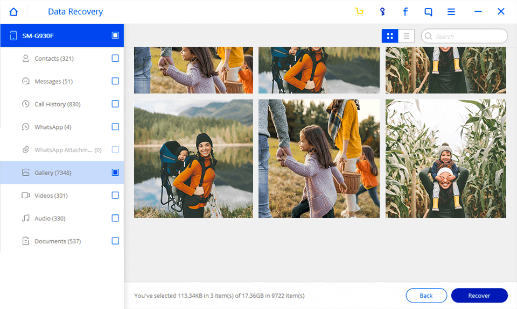Uncheck the Gallery (7348) checkbox

[115, 173]
